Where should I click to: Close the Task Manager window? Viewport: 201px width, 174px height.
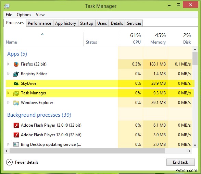190,5
